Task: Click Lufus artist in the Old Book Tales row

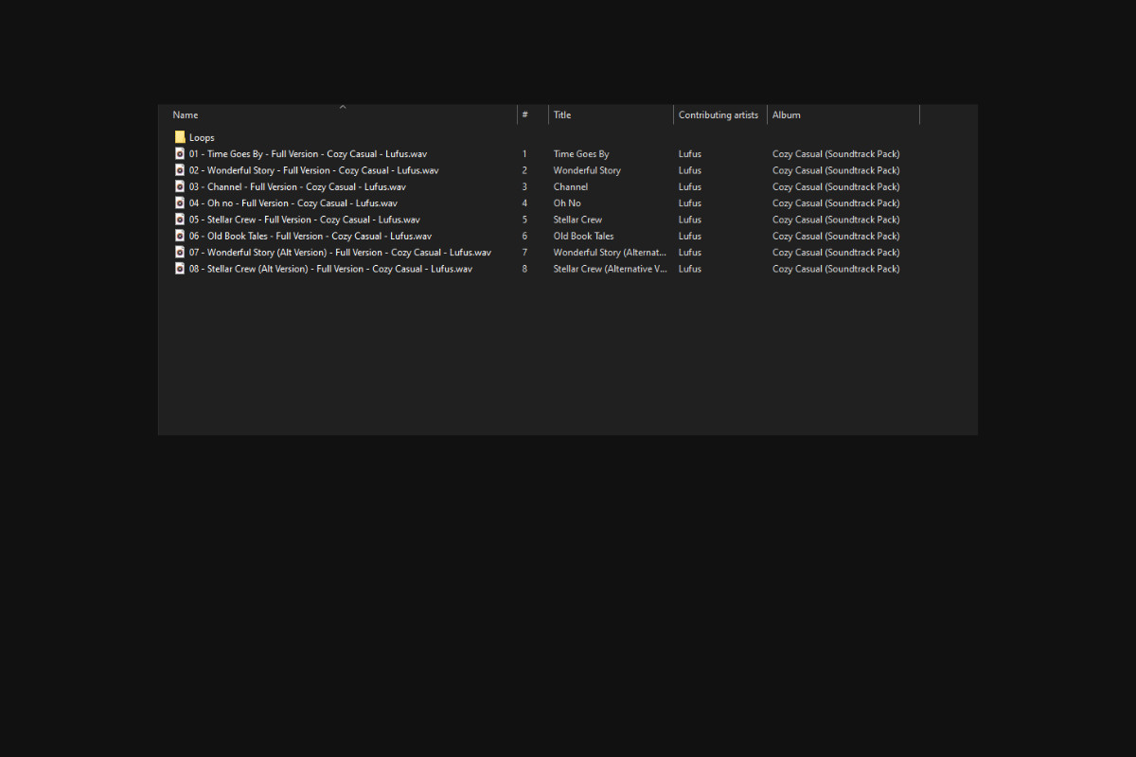Action: [x=690, y=236]
